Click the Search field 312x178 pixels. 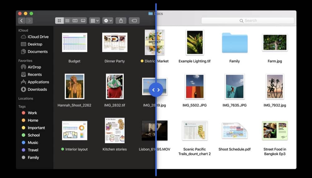coord(248,21)
